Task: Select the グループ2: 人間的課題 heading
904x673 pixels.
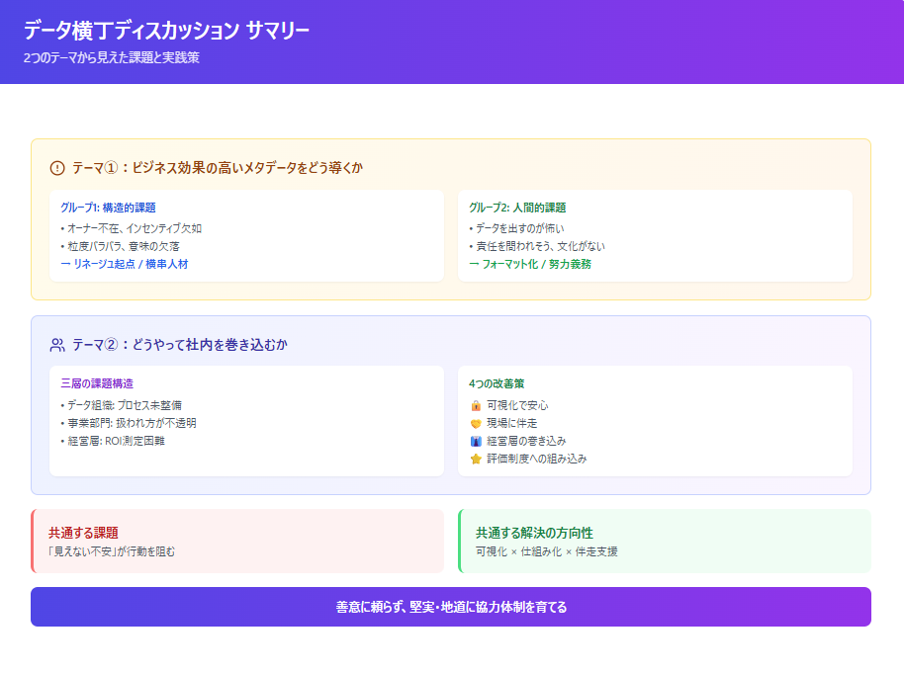Action: [517, 208]
